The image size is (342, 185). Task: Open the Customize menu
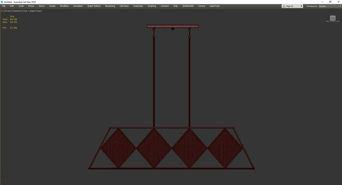(138, 6)
